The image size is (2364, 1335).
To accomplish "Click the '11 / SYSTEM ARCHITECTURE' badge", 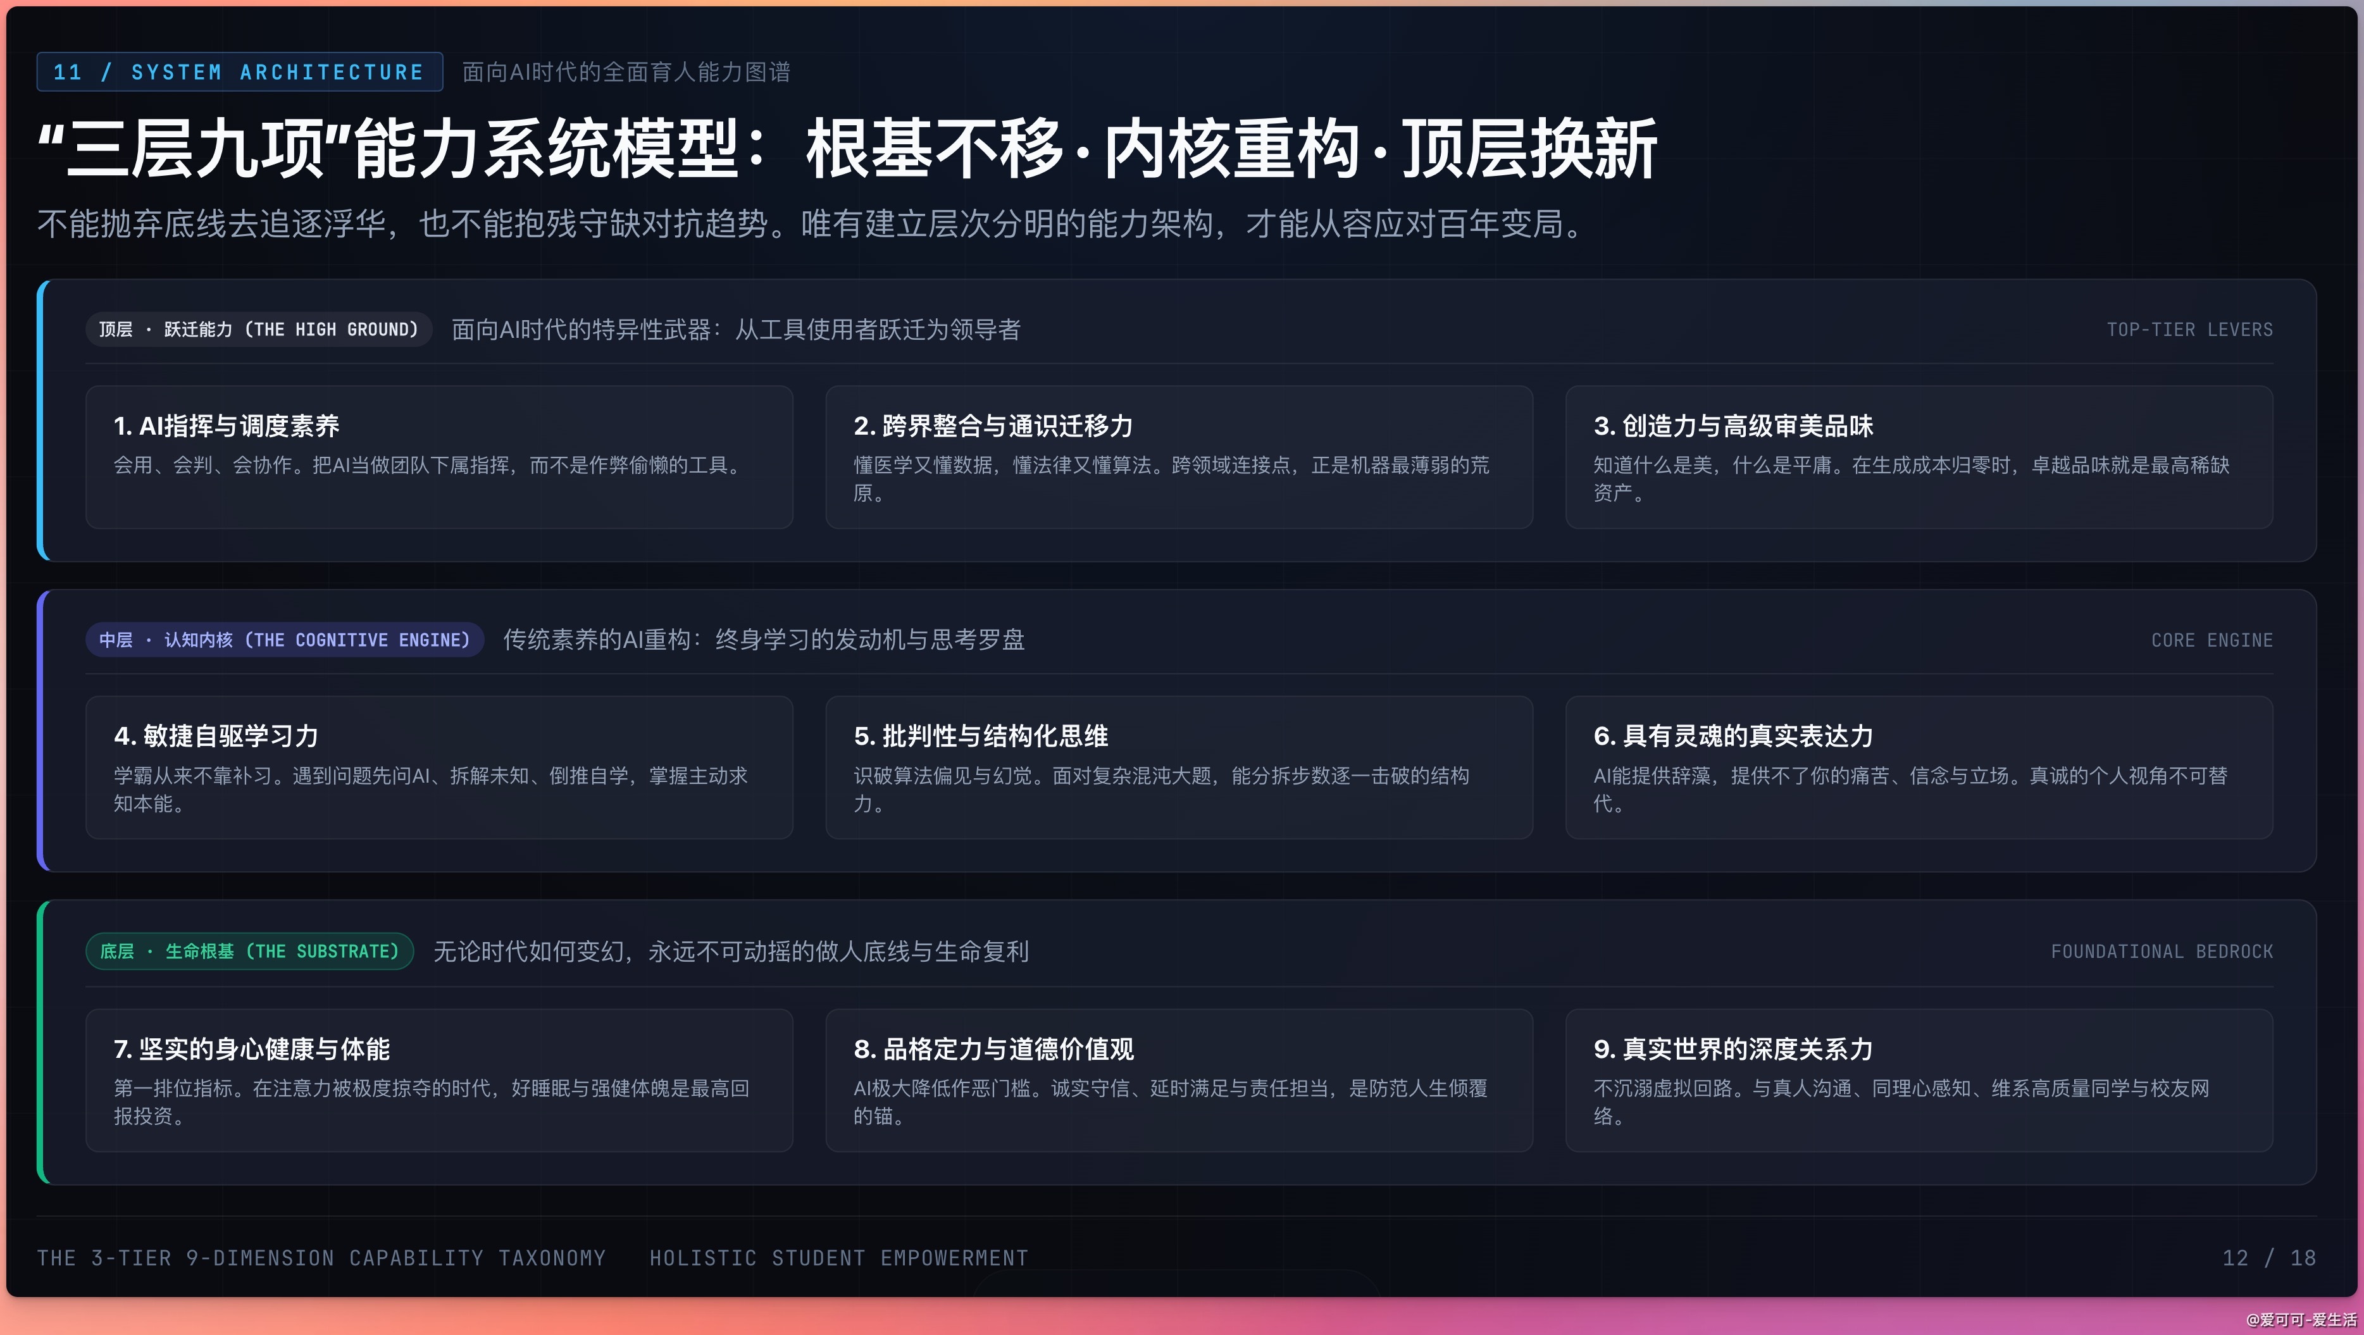I will click(240, 71).
